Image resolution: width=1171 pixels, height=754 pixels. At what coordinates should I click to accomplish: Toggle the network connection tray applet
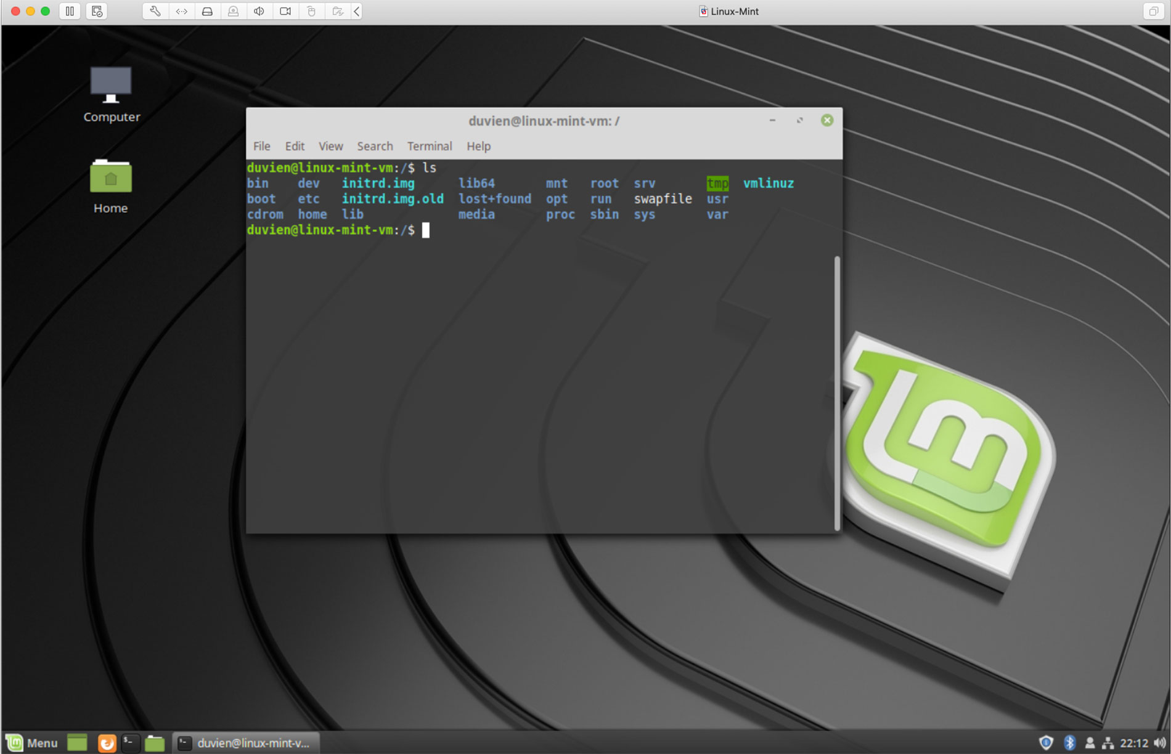tap(1108, 743)
